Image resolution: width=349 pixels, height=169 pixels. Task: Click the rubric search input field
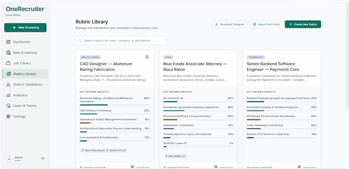tap(121, 41)
